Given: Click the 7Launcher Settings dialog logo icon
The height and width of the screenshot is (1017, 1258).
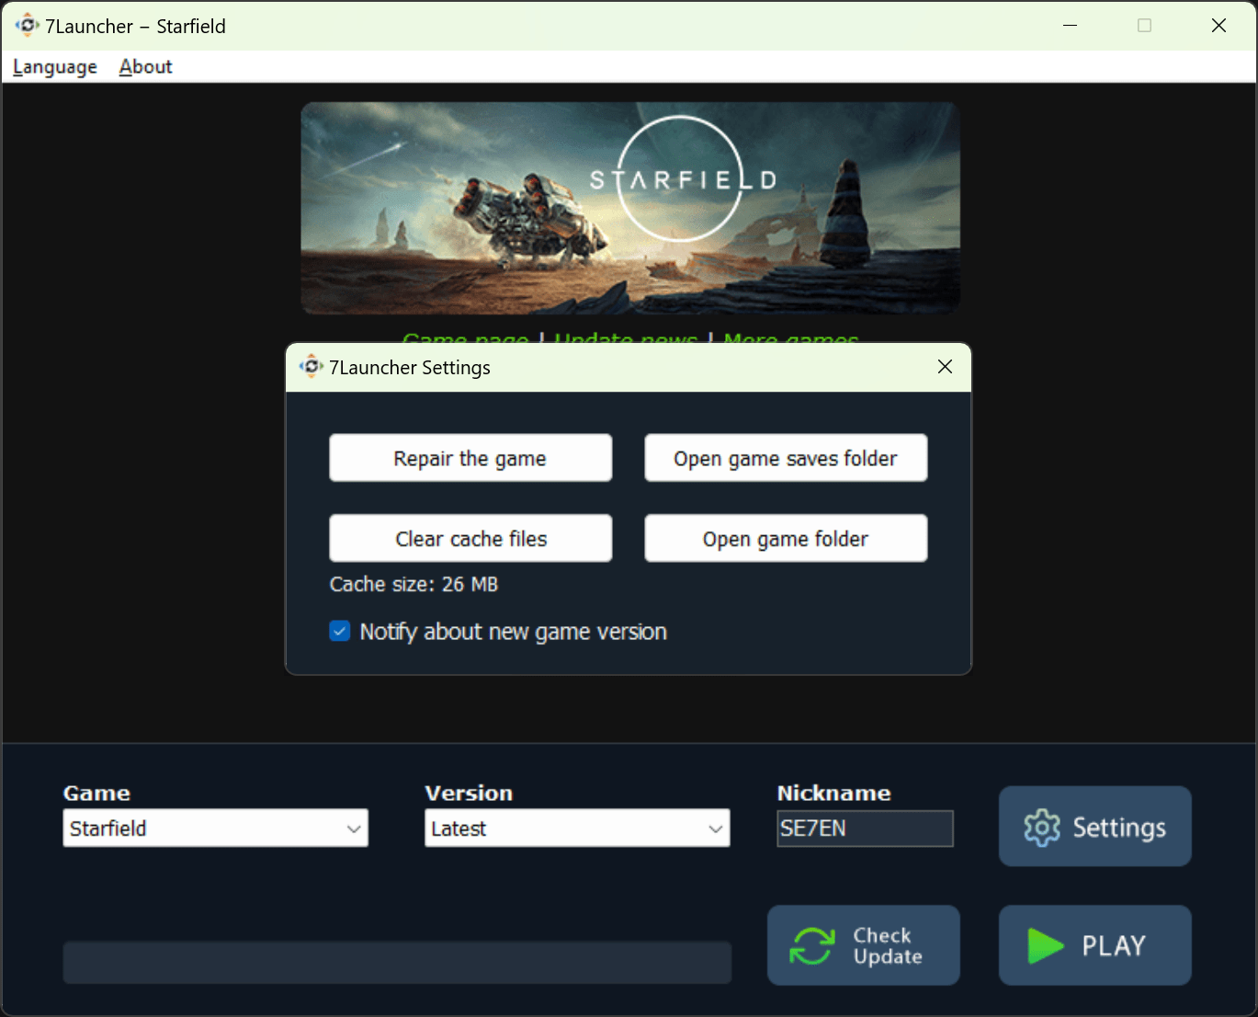Looking at the screenshot, I should pyautogui.click(x=312, y=367).
